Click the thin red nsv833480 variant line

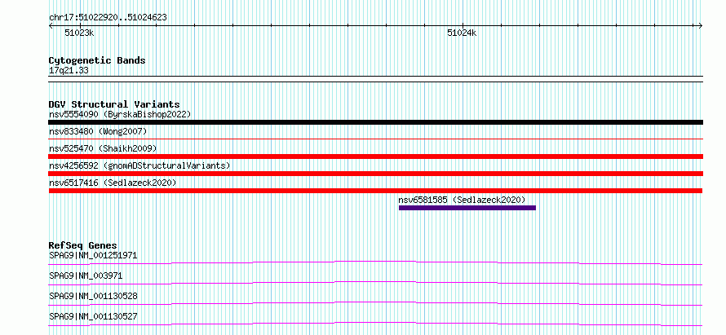(x=375, y=139)
